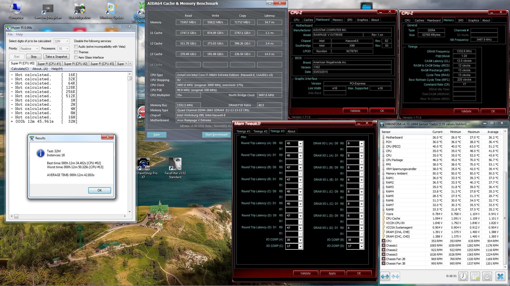Click Take a Snapshot in Hyper PI
The image size is (510, 286).
(x=56, y=57)
